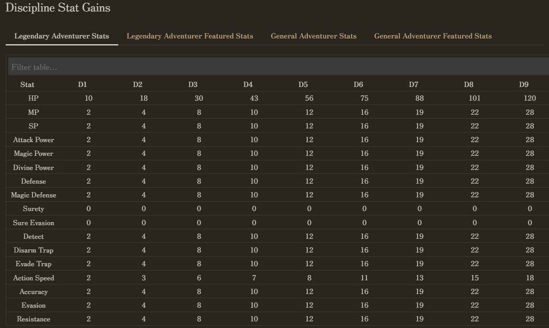Select the Evasion row label

tap(34, 305)
